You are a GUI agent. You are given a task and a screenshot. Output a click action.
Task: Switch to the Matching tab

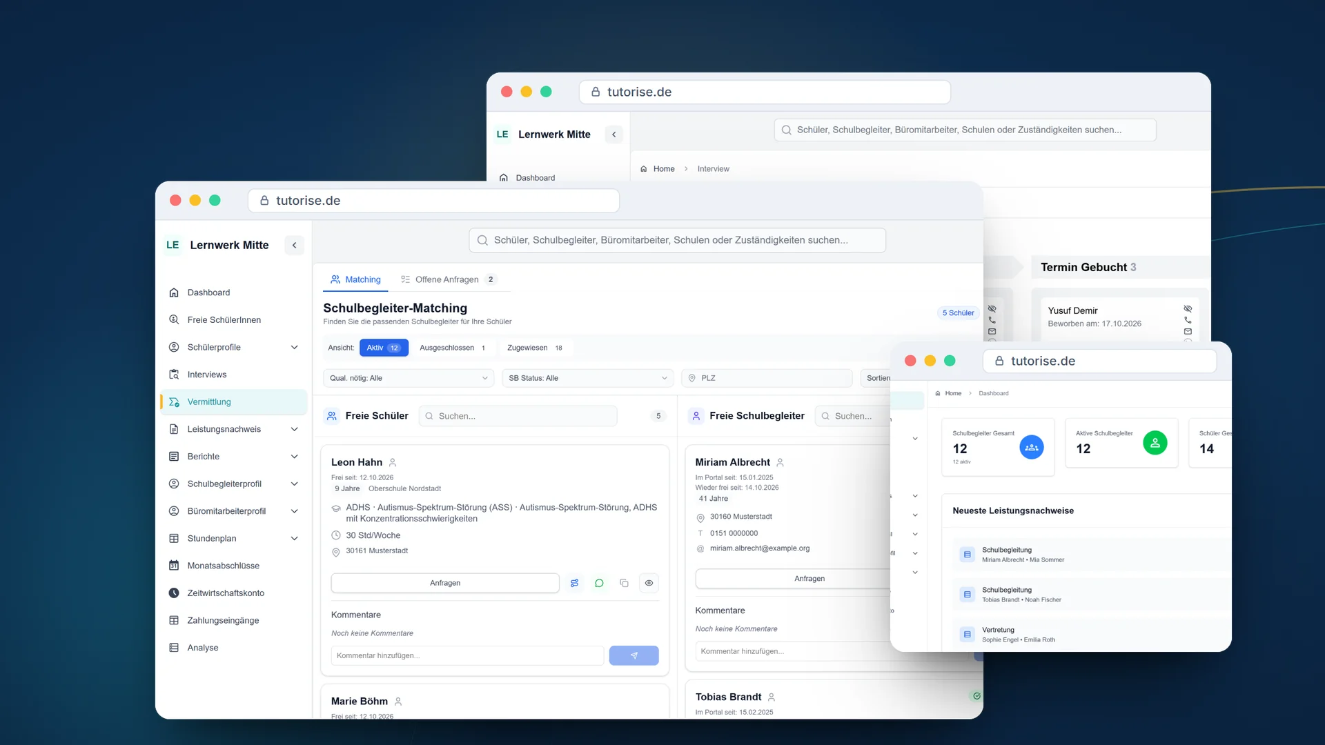[x=355, y=279]
